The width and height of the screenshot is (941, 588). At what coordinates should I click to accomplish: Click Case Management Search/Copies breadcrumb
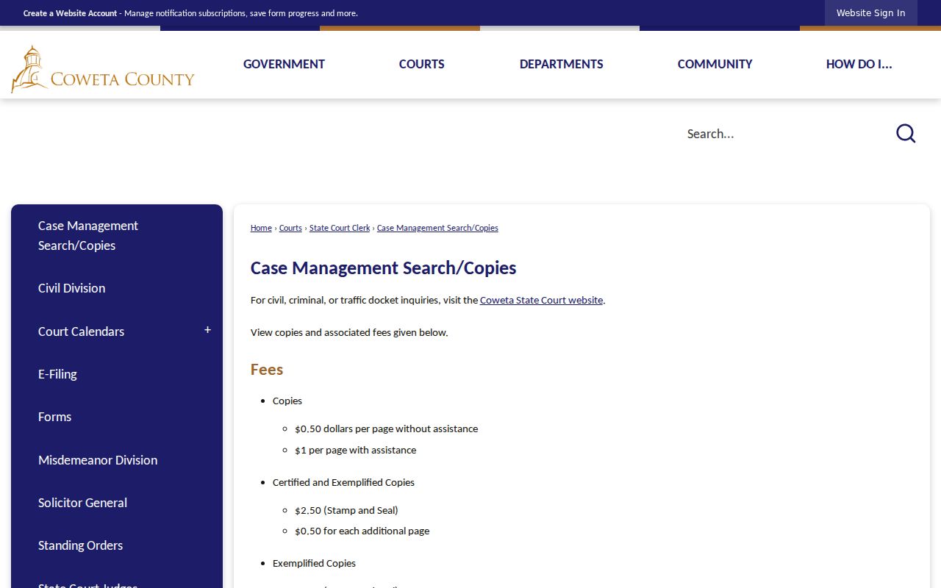click(x=437, y=228)
